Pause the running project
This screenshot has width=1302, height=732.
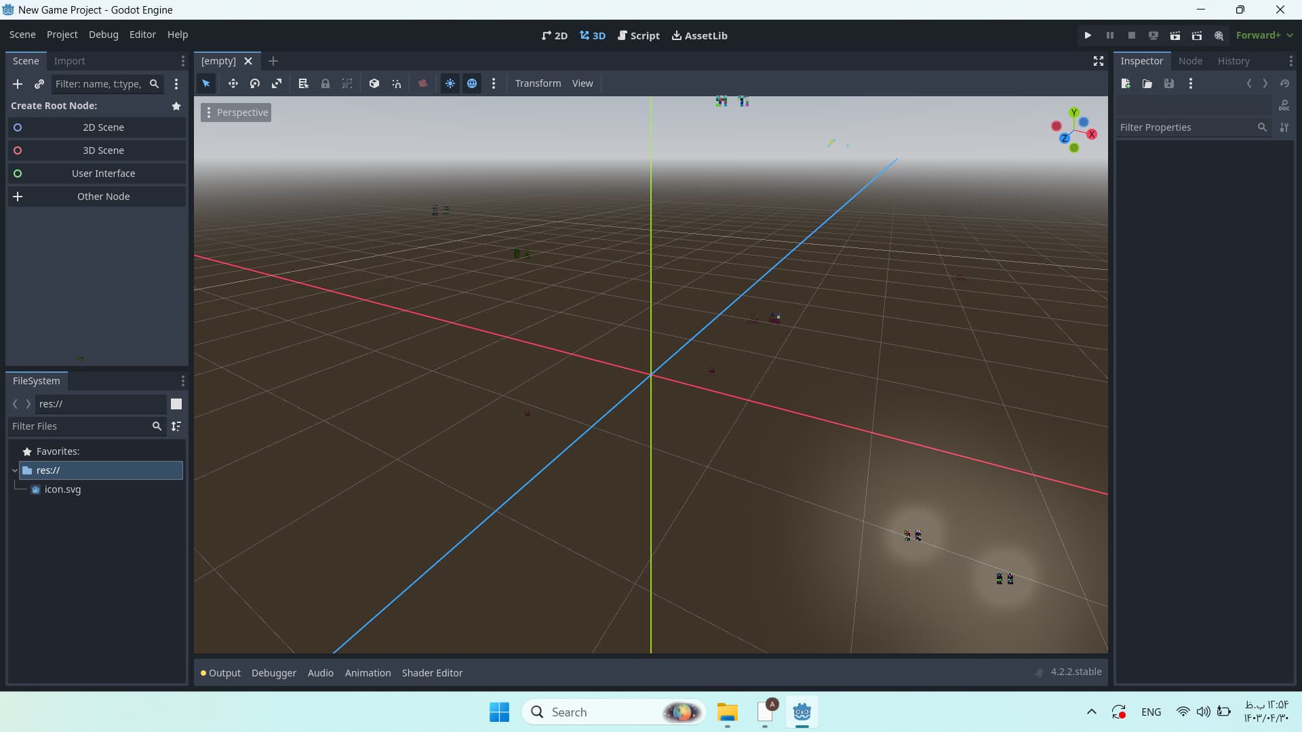click(1109, 35)
